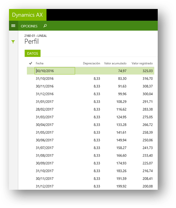Click registered value 291,71

148,102
